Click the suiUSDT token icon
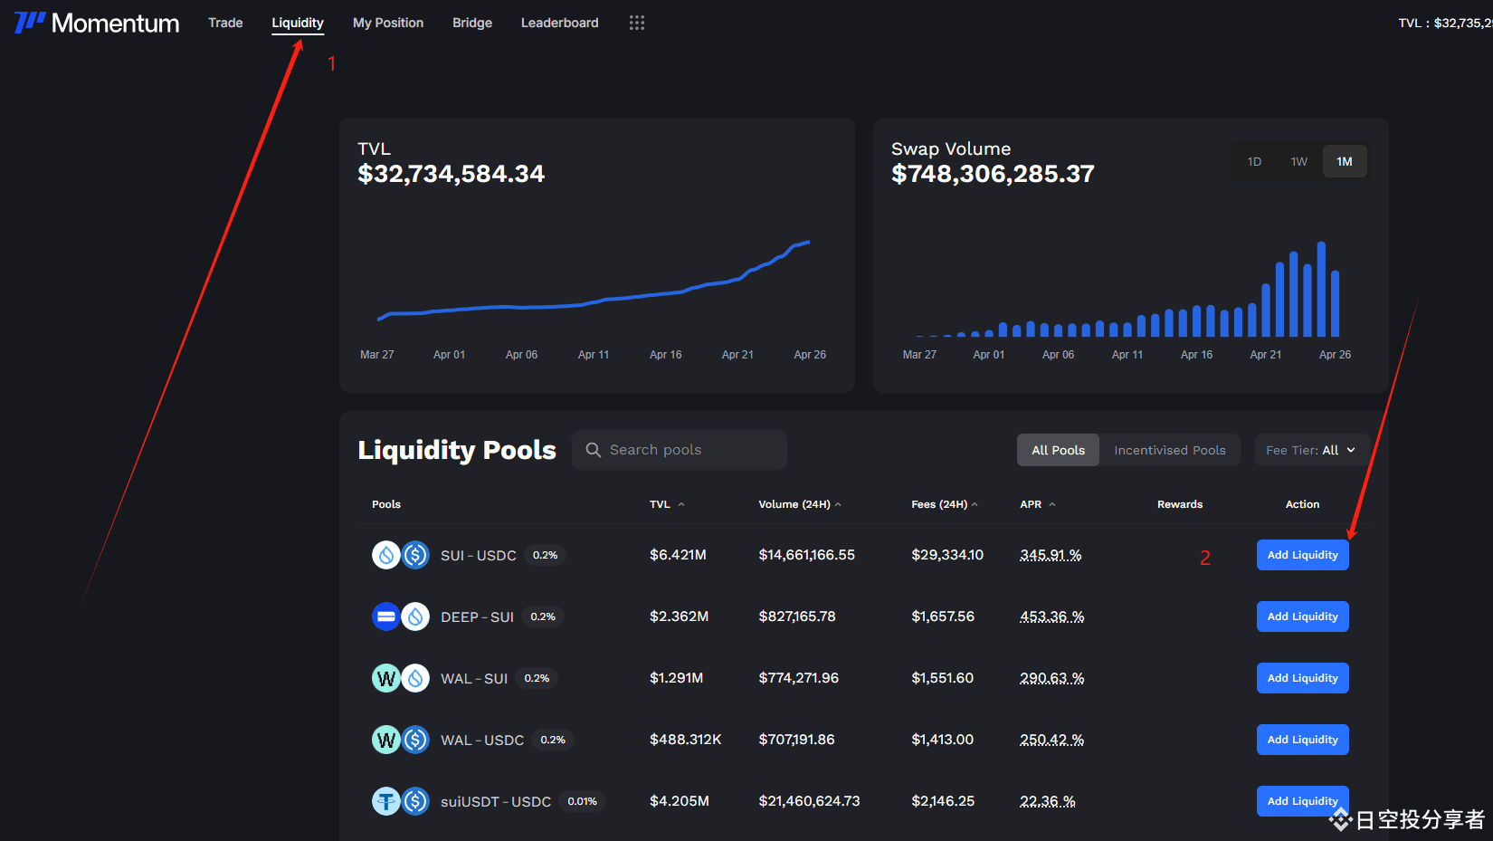The image size is (1493, 841). pos(386,801)
